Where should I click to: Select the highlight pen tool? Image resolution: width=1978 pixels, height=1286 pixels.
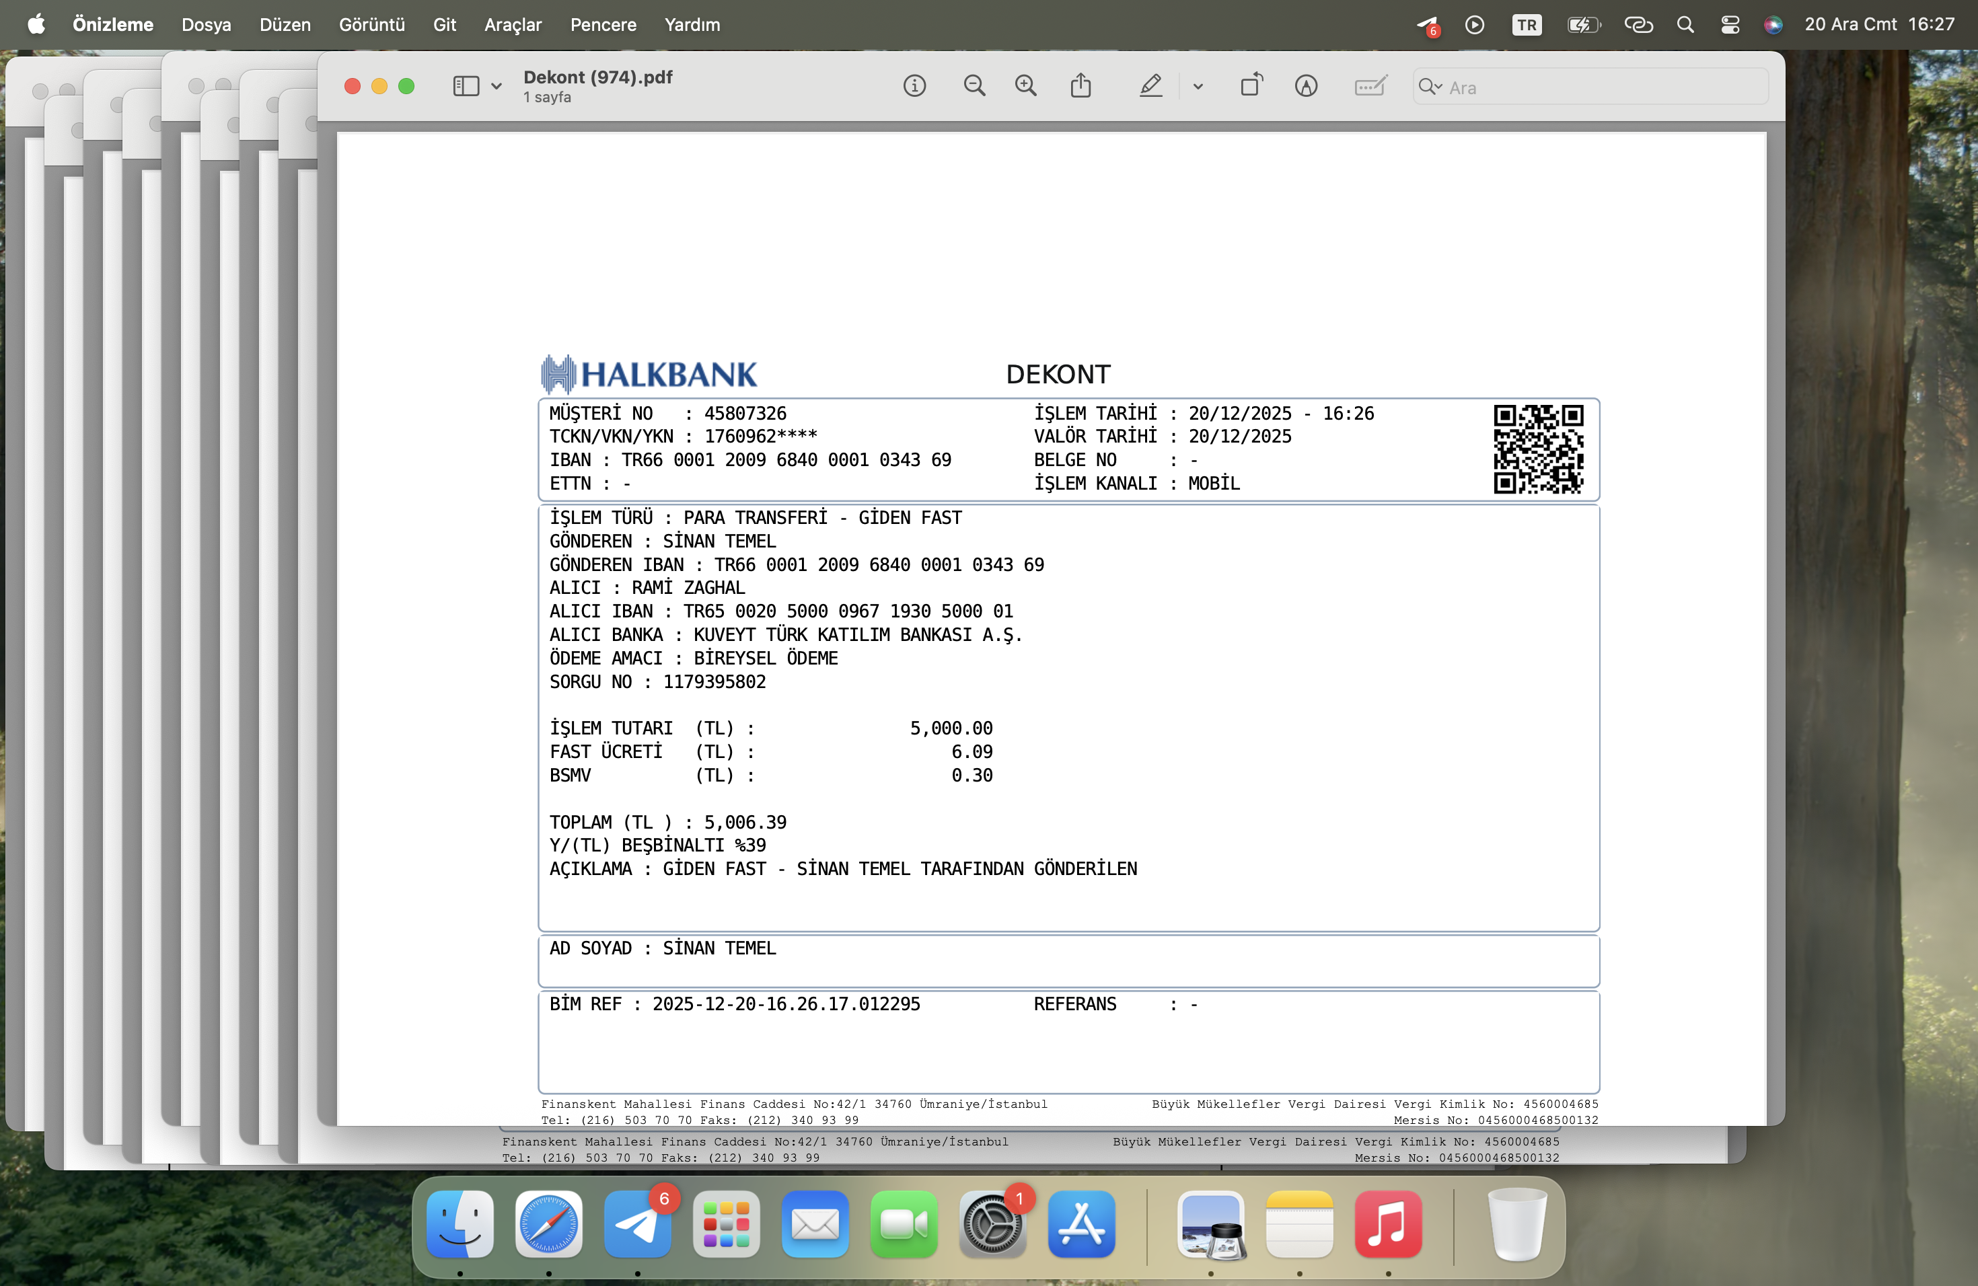click(x=1150, y=85)
